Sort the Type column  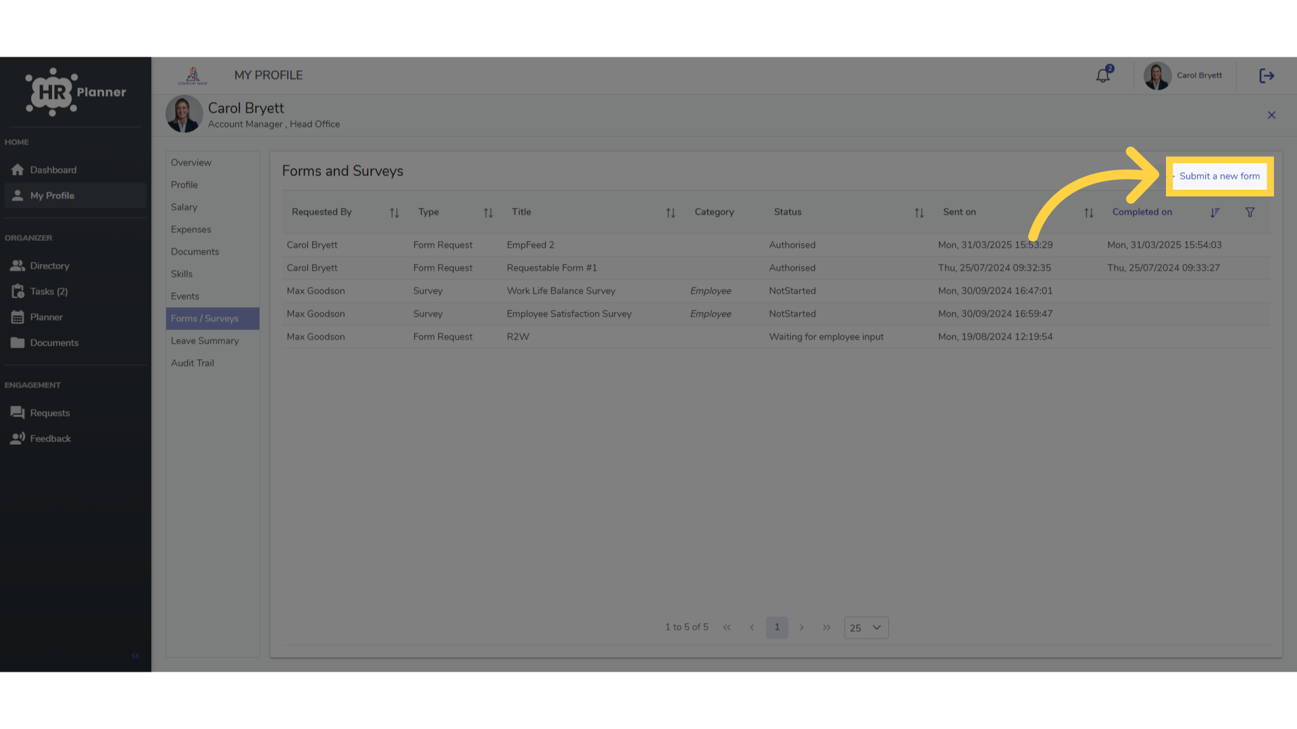488,213
